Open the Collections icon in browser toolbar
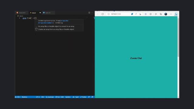 [161, 14]
